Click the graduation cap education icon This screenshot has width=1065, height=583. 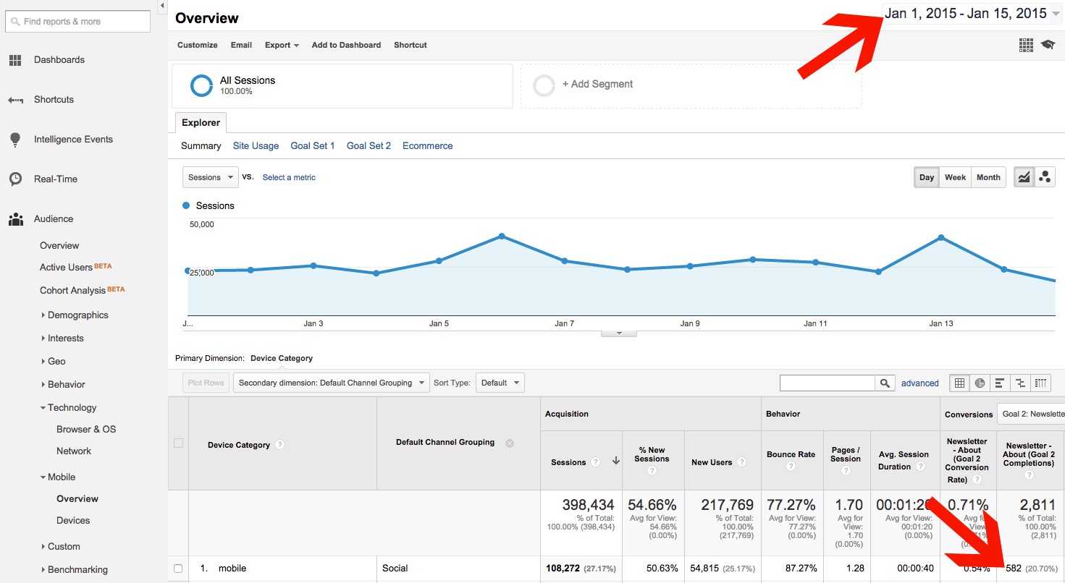tap(1048, 45)
